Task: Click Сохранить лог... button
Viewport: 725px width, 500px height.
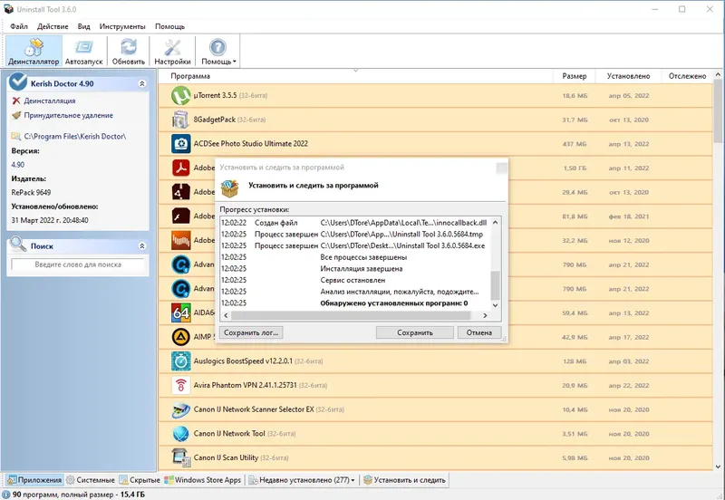Action: tap(251, 332)
